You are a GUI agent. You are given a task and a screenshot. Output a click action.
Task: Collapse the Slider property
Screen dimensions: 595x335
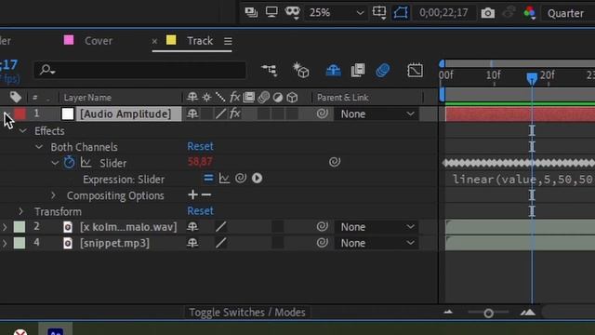[x=55, y=164]
